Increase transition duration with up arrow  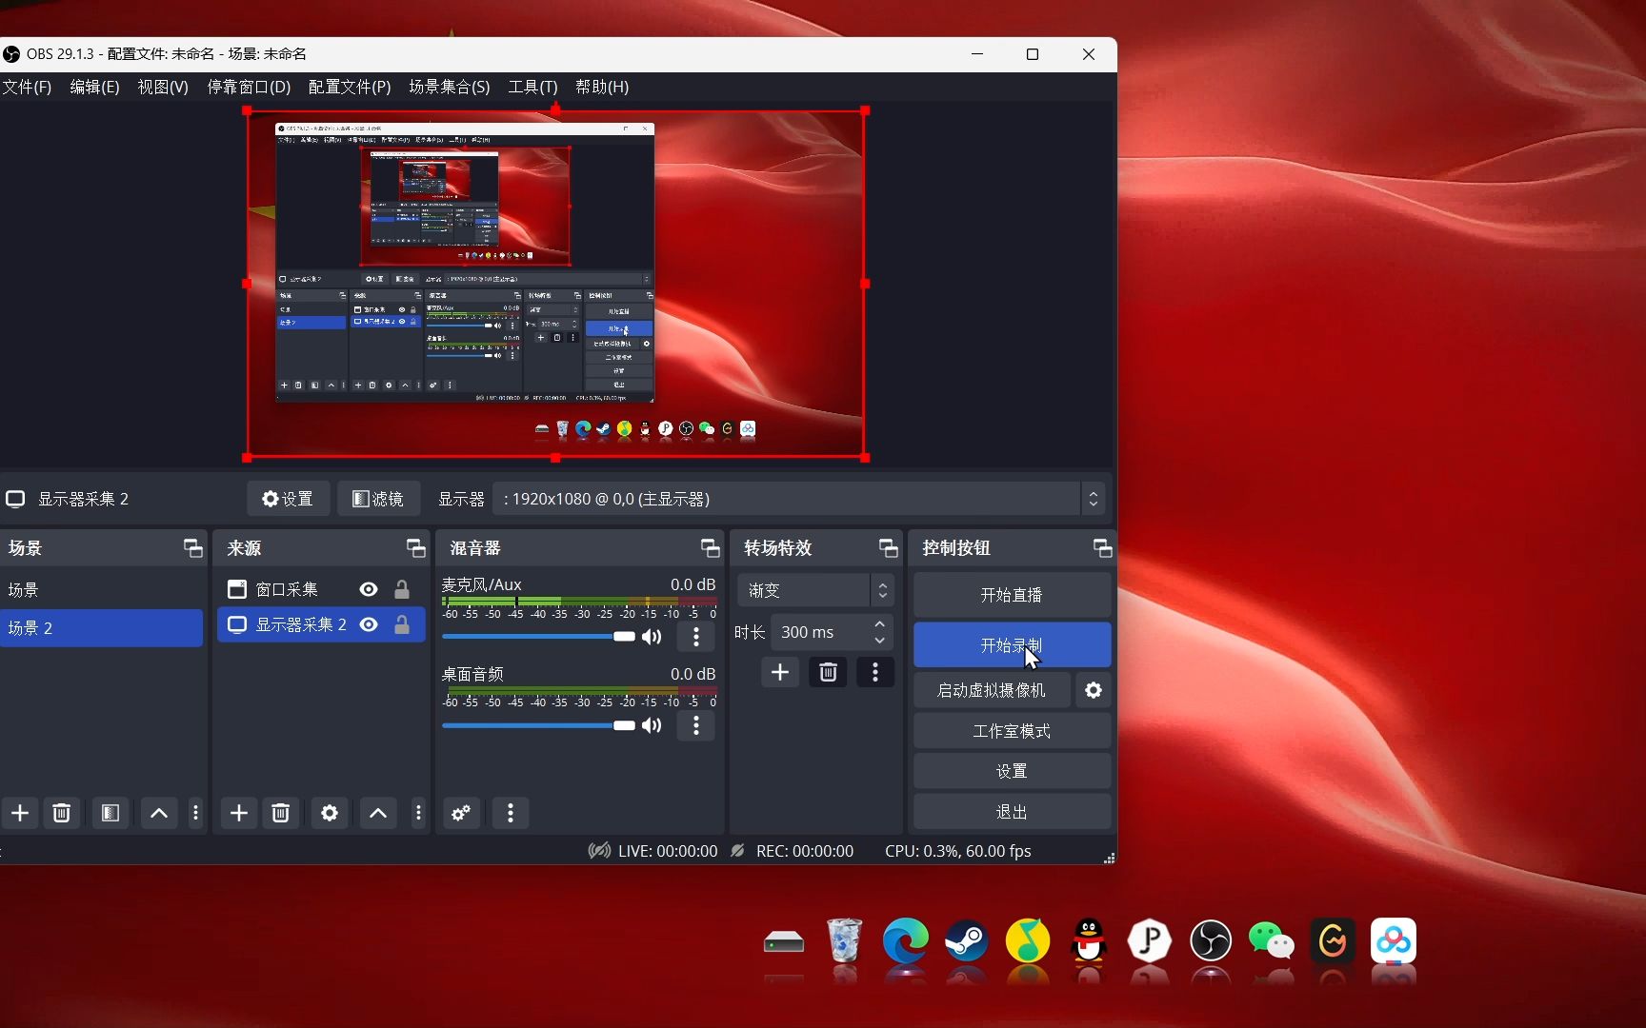(880, 624)
